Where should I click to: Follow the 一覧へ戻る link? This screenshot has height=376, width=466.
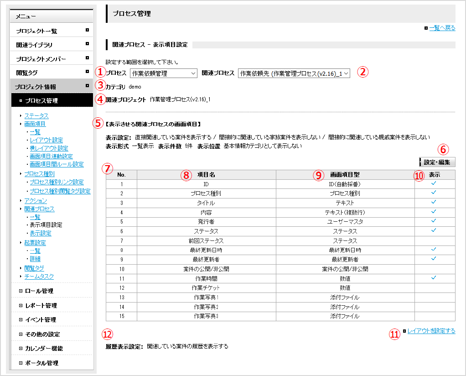442,28
